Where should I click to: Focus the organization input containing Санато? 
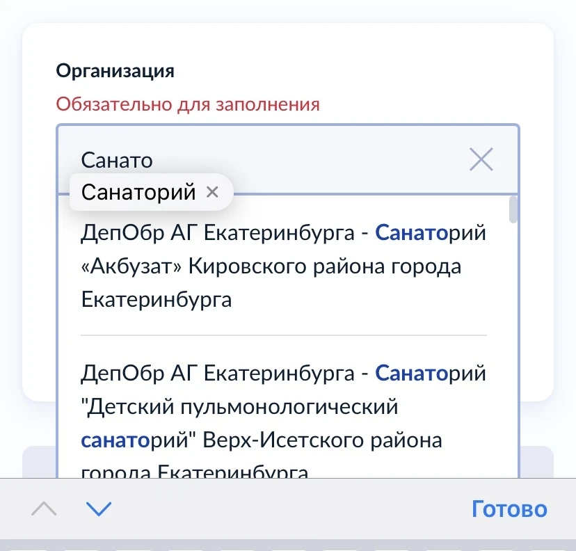264,160
